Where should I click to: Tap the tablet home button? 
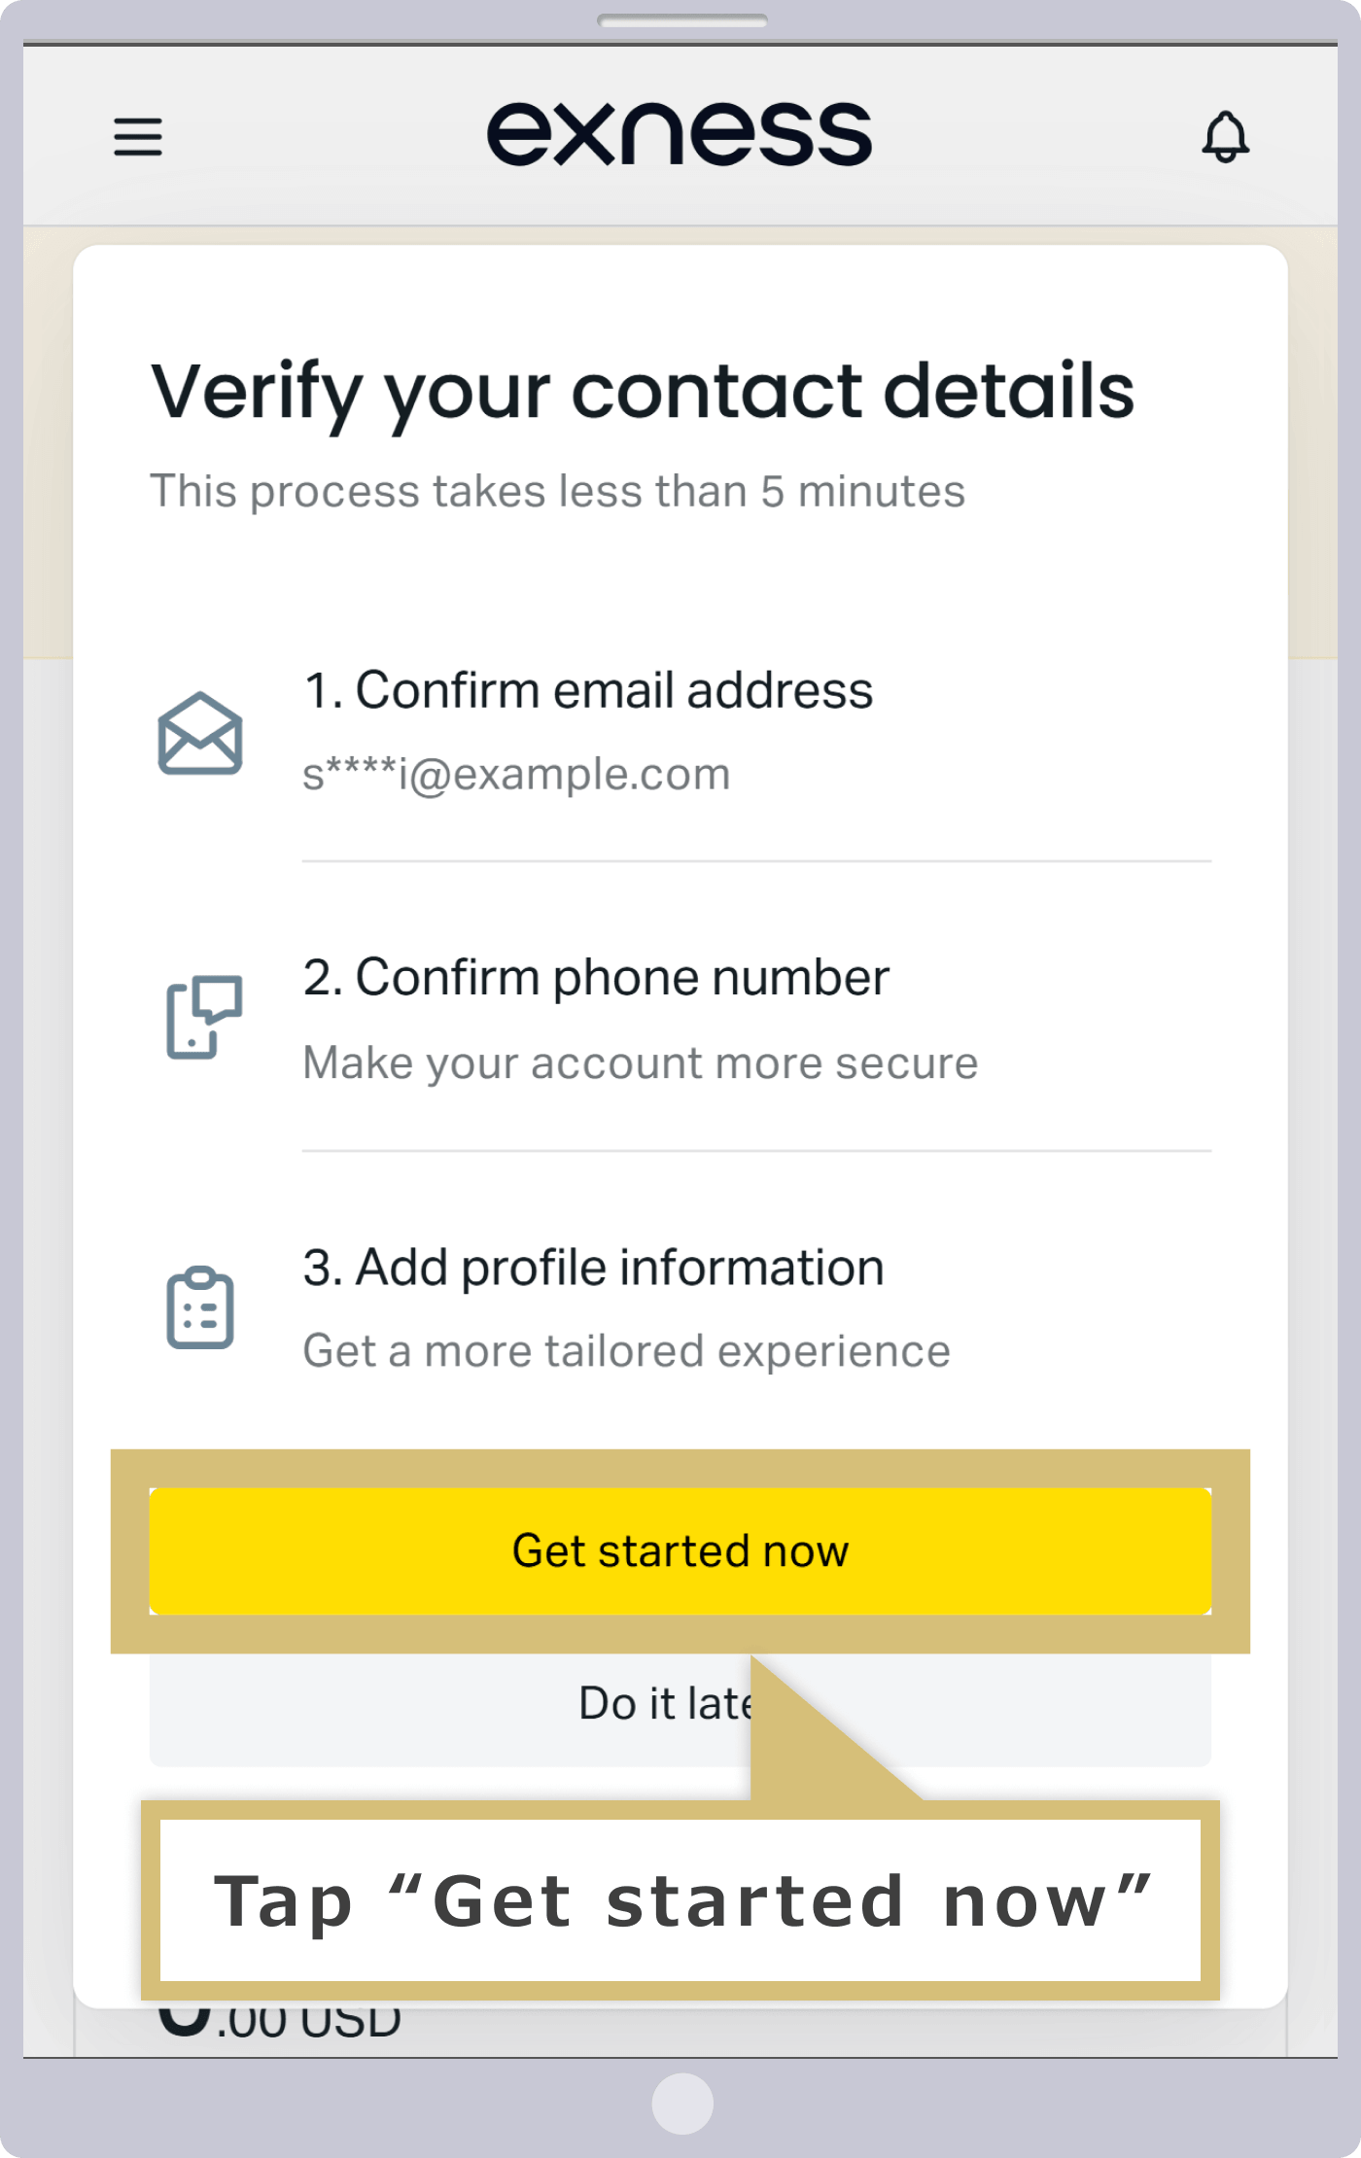682,2104
